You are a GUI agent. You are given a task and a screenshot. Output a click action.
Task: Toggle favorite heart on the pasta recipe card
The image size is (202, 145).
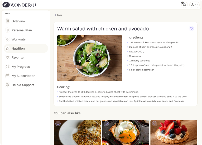(x=58, y=124)
